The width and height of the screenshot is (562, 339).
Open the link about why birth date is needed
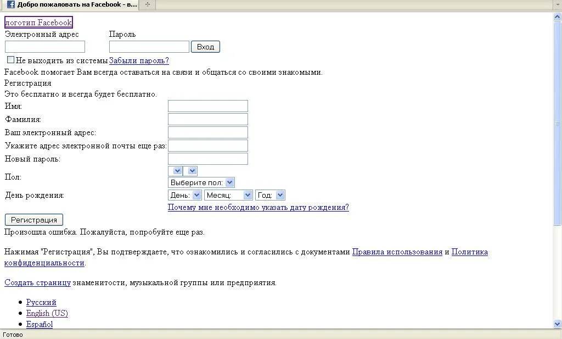tap(258, 207)
